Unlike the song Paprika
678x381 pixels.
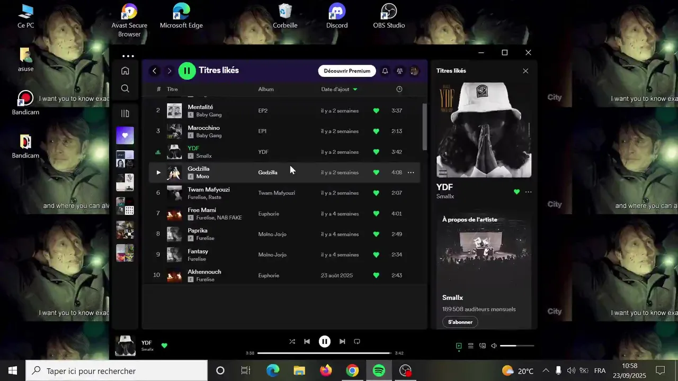(376, 234)
